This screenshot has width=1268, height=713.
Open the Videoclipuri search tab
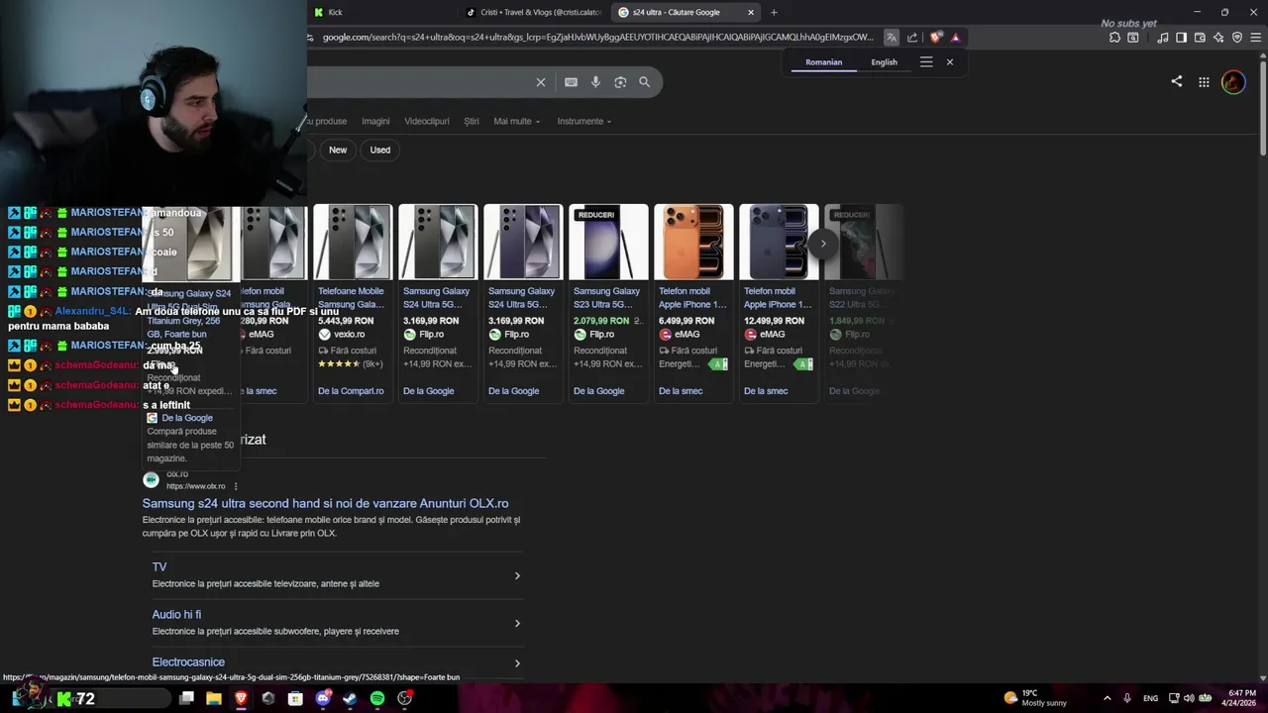[x=427, y=121]
